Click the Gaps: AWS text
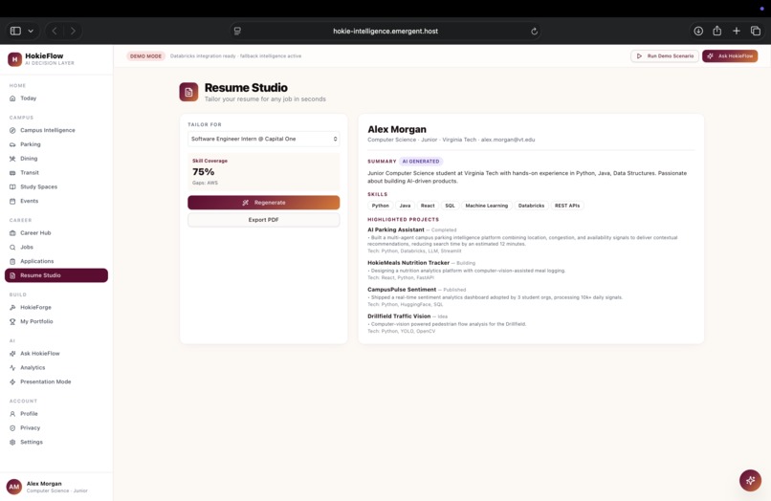 205,183
